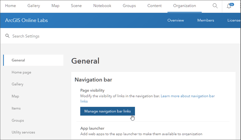Viewport: 241px width, 140px height.
Task: Open the Gallery tab in top navigation
Action: pyautogui.click(x=34, y=6)
